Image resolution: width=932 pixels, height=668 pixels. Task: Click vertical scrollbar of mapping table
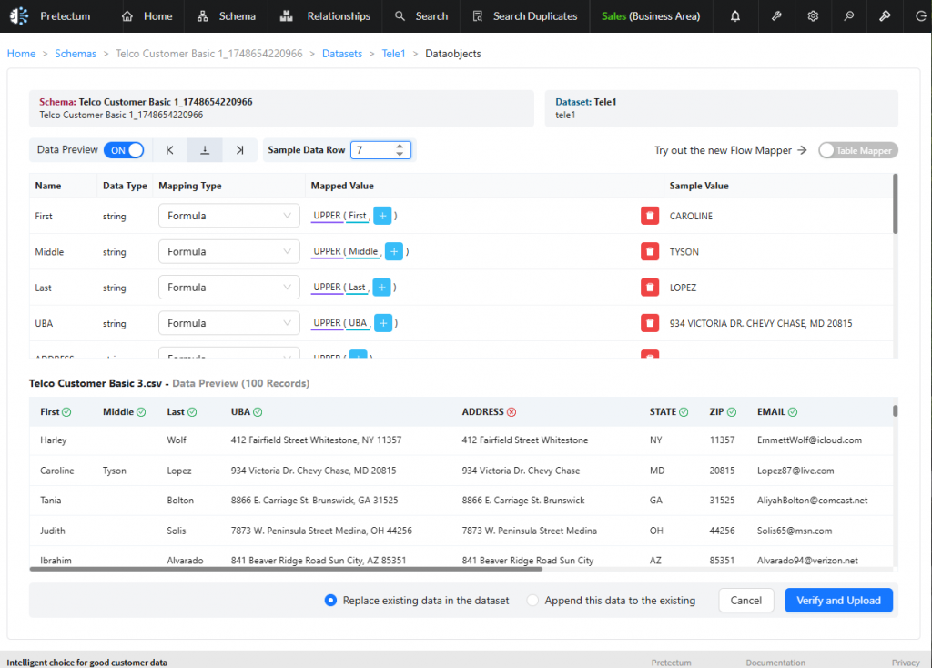(896, 203)
